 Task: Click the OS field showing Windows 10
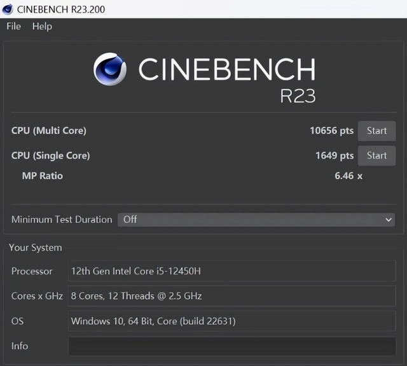click(x=232, y=321)
